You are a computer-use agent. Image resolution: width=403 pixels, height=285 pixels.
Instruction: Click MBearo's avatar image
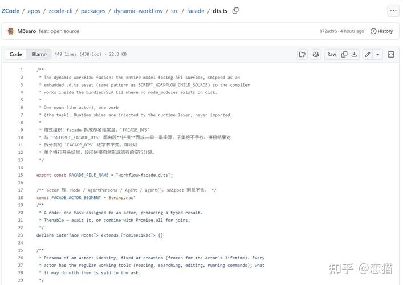click(11, 31)
